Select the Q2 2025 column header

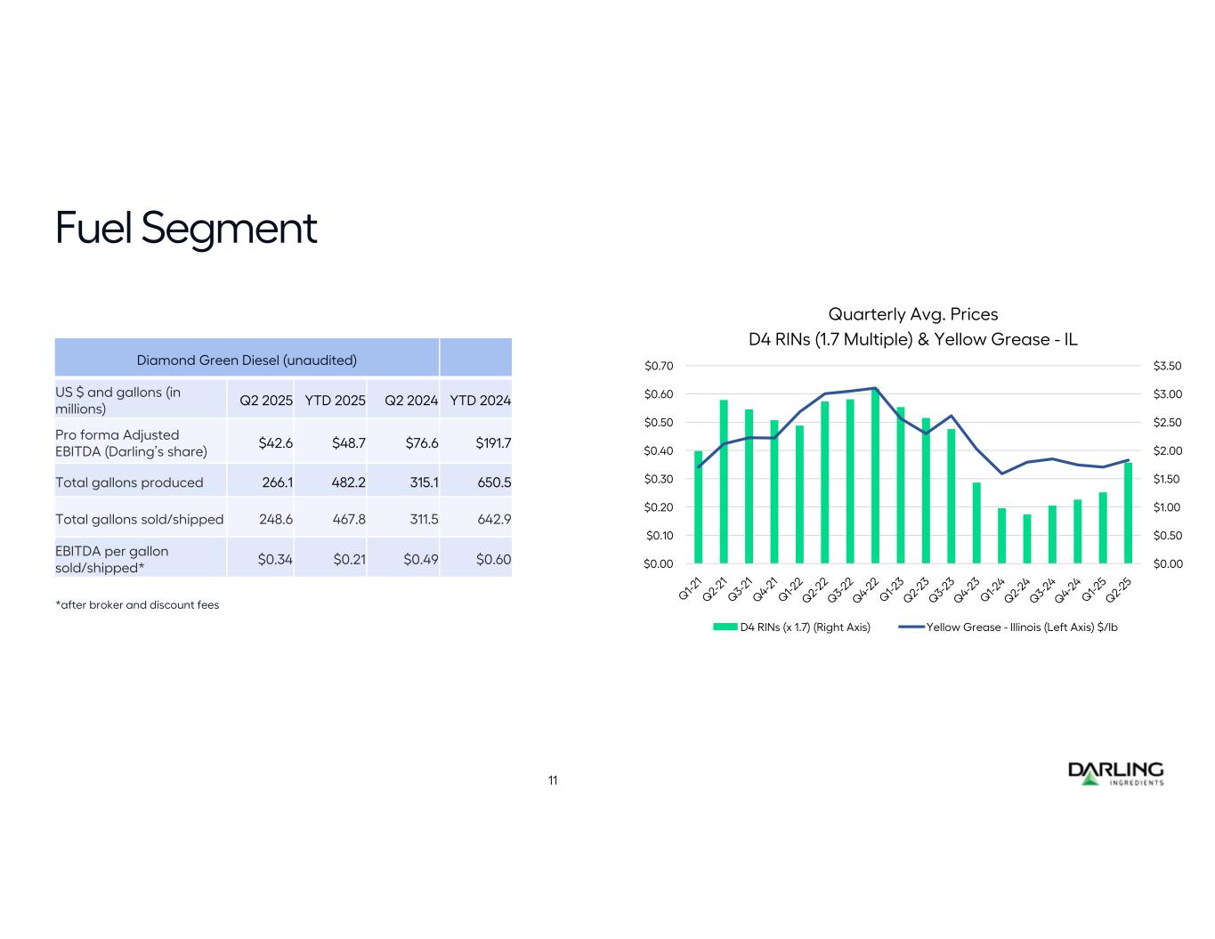click(265, 401)
